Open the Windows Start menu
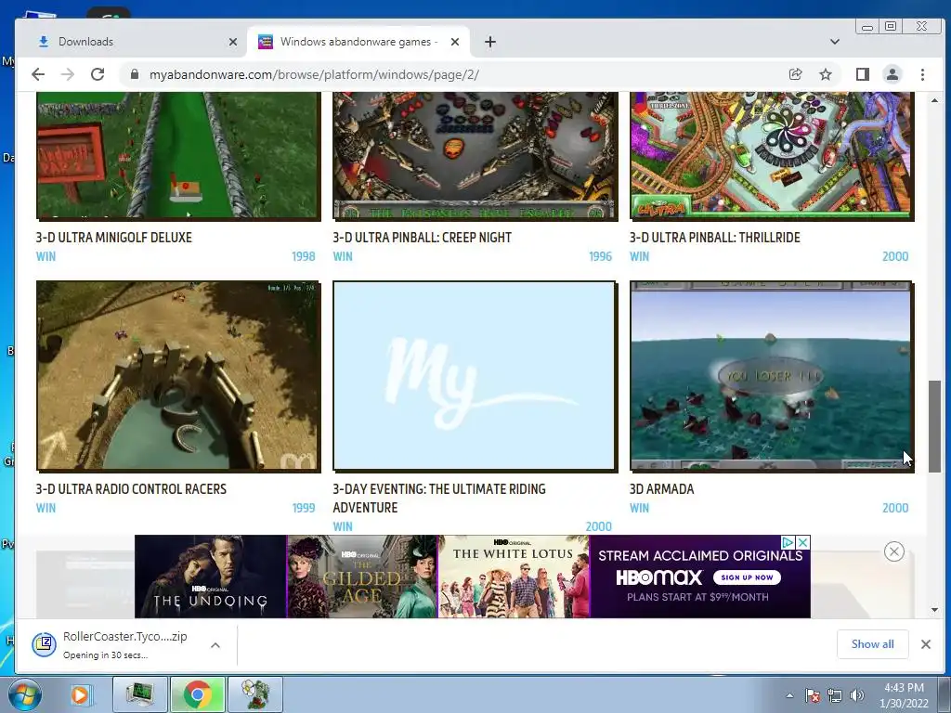This screenshot has height=713, width=951. pos(24,694)
